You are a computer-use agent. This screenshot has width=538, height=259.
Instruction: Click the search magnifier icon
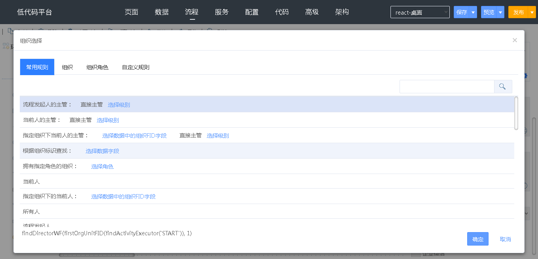(x=503, y=87)
